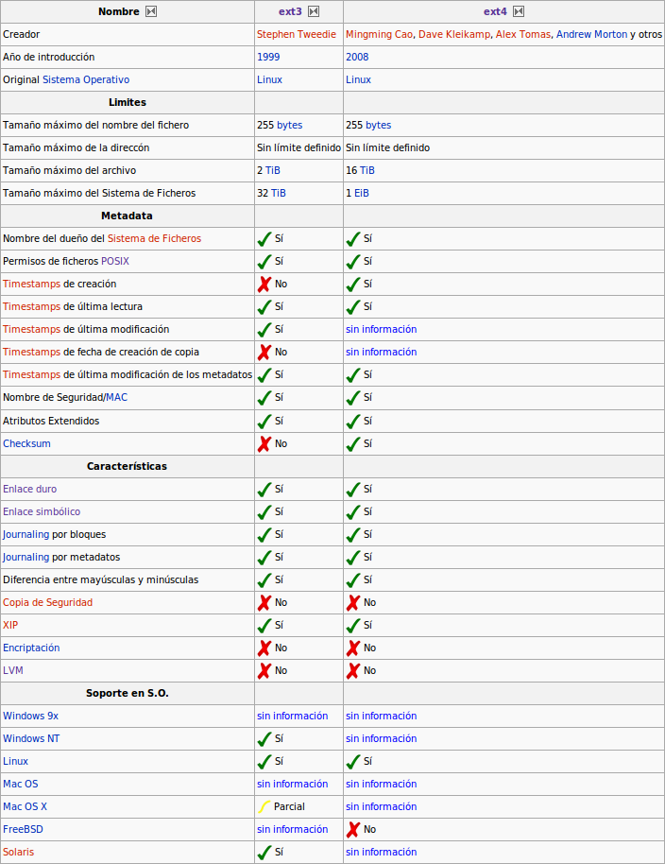Click red X in ext3 Checksum row
The height and width of the screenshot is (864, 665).
pos(264,443)
